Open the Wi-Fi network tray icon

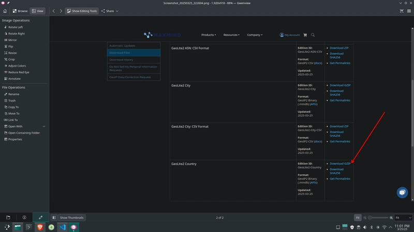click(x=385, y=227)
